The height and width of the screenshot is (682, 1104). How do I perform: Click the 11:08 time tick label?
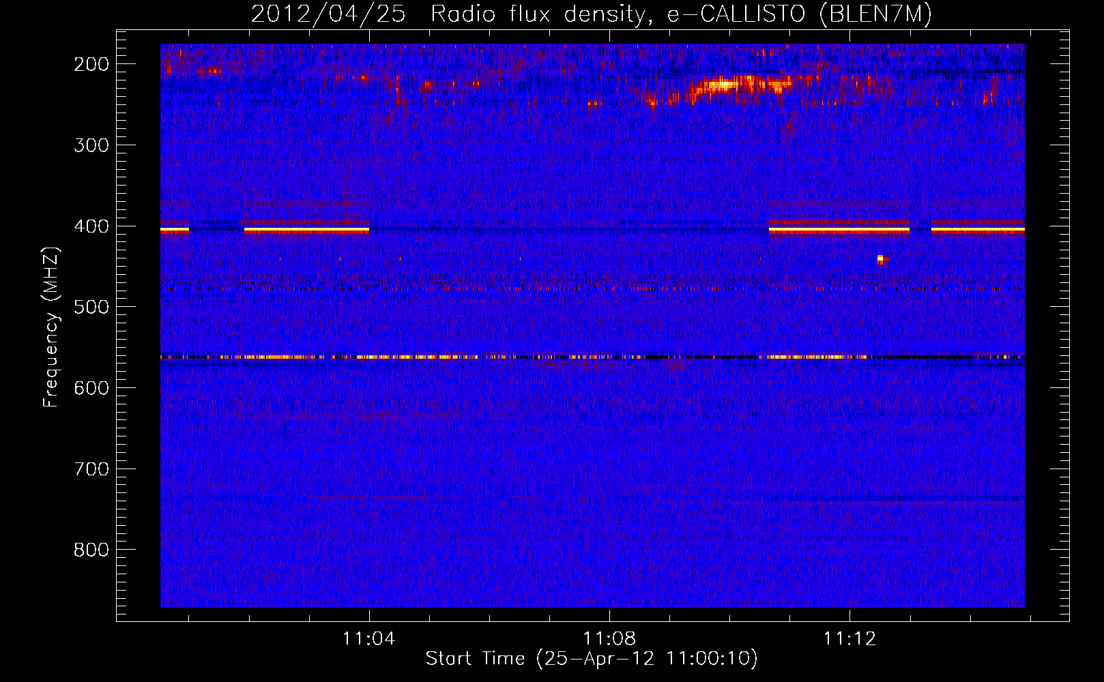[609, 639]
